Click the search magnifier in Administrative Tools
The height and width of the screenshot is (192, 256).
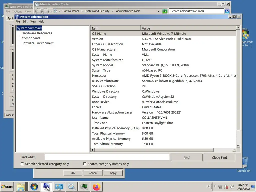(x=227, y=11)
